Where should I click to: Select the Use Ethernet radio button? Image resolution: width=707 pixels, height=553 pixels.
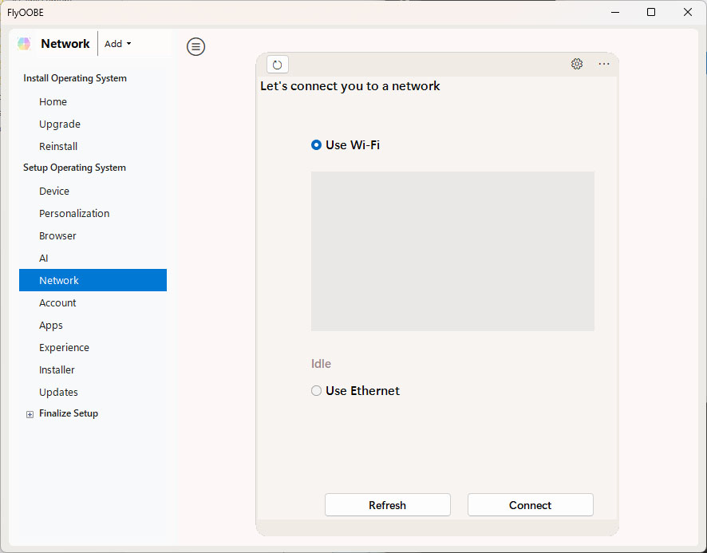(x=317, y=391)
